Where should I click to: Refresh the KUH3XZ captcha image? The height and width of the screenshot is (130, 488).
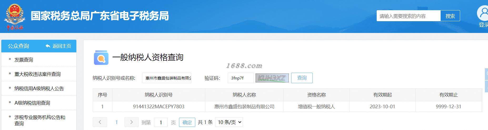[272, 78]
